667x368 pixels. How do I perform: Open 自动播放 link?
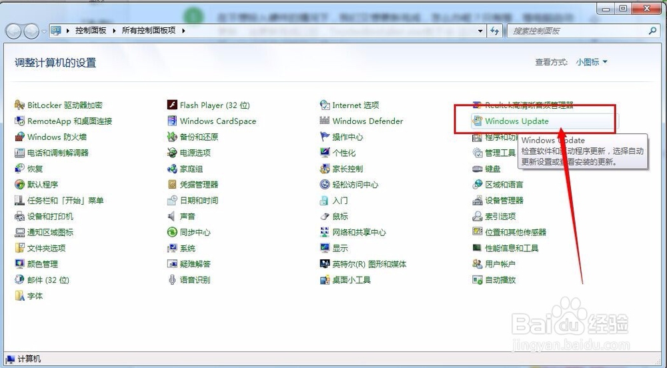pyautogui.click(x=500, y=280)
